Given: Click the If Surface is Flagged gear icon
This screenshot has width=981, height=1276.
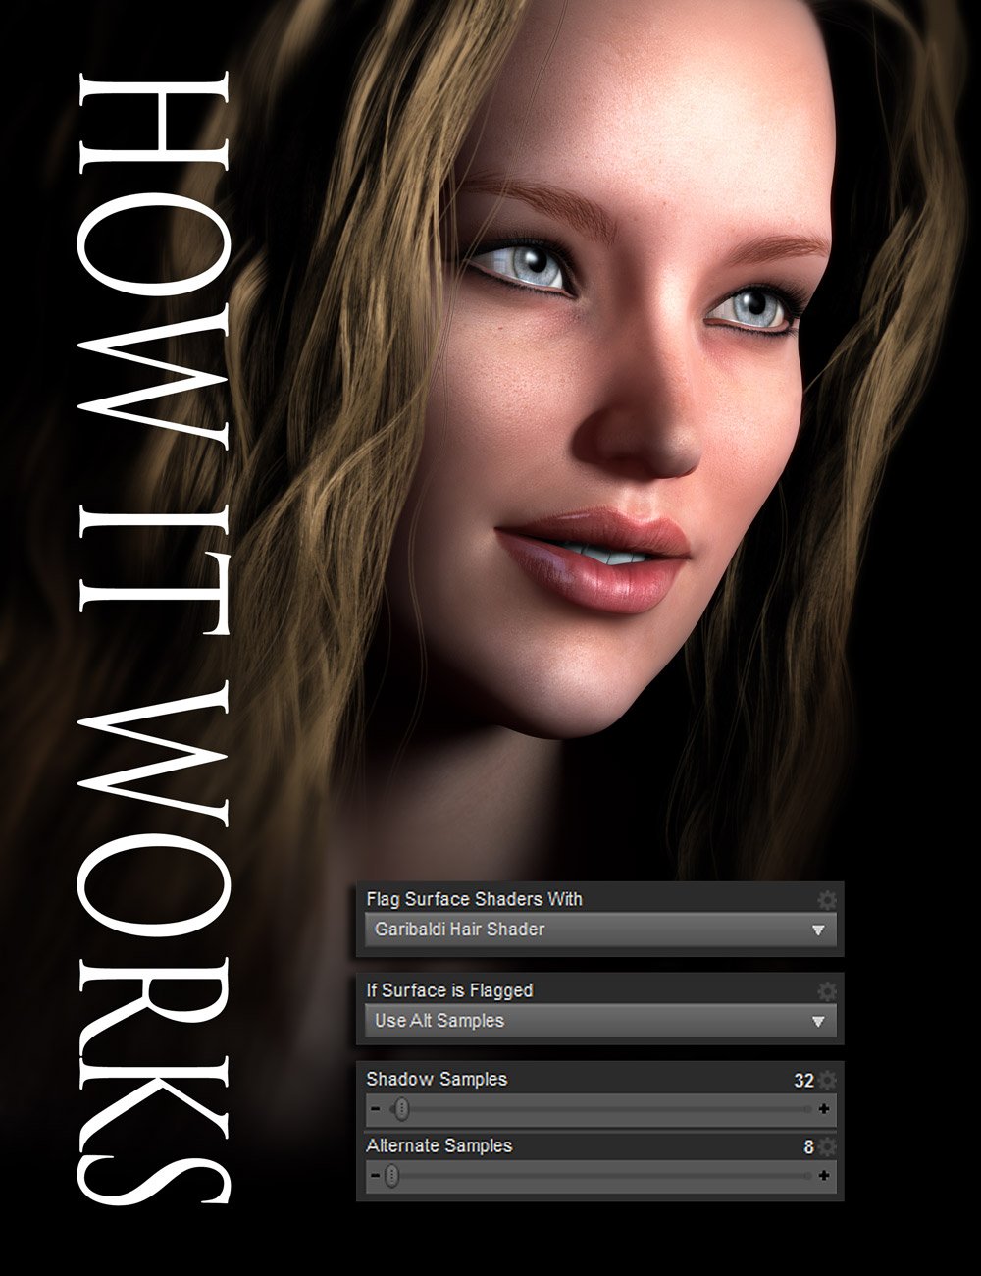Looking at the screenshot, I should [827, 990].
